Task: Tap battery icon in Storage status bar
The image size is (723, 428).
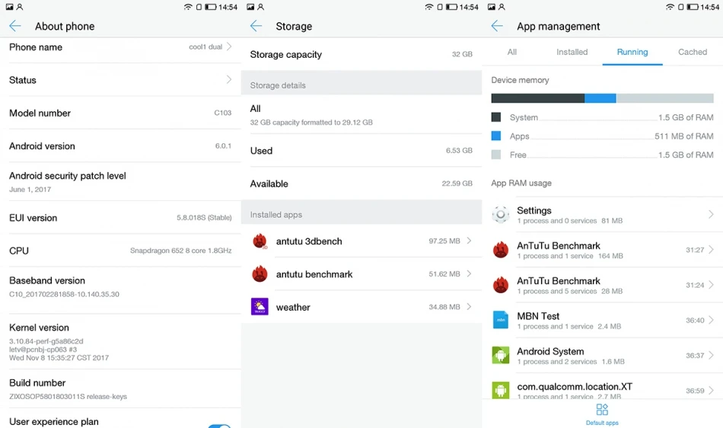Action: pos(451,7)
